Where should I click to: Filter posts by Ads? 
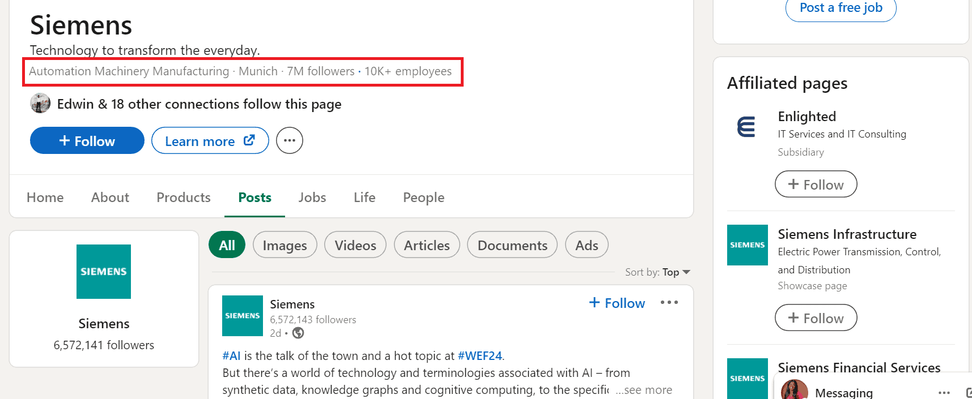pyautogui.click(x=587, y=244)
